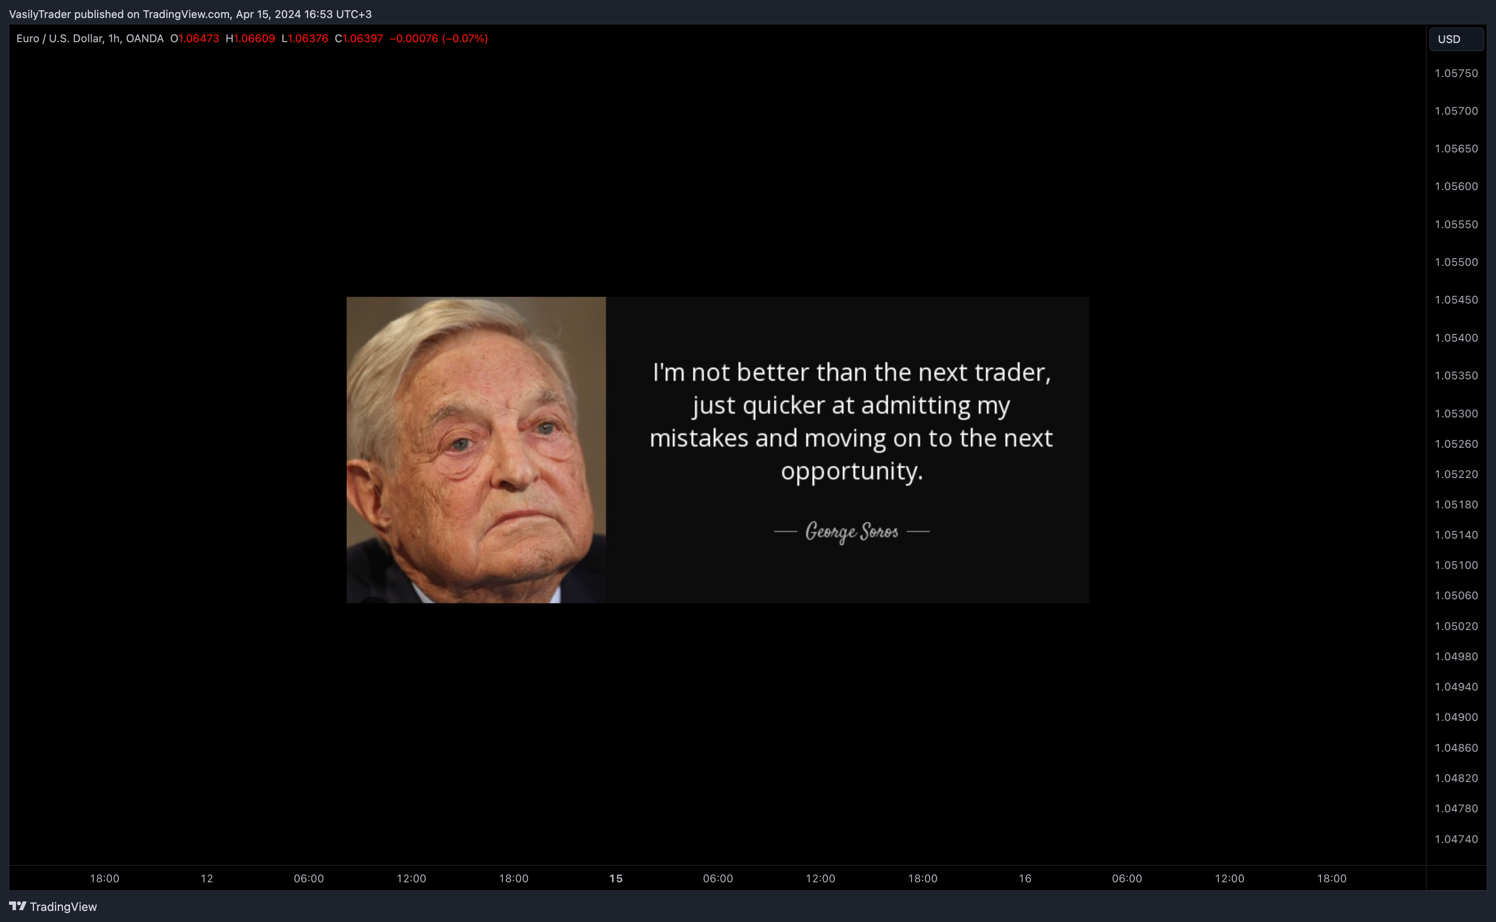The image size is (1496, 922).
Task: Click the 'VasilyTrader published on TradingView.com' header
Action: (x=190, y=14)
